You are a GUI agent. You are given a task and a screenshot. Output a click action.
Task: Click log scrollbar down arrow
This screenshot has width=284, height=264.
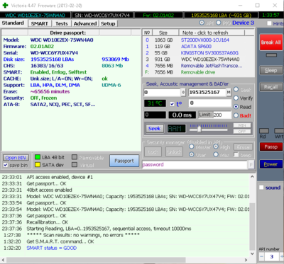252,253
